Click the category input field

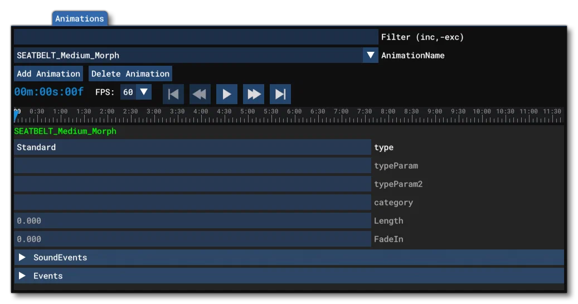[192, 203]
